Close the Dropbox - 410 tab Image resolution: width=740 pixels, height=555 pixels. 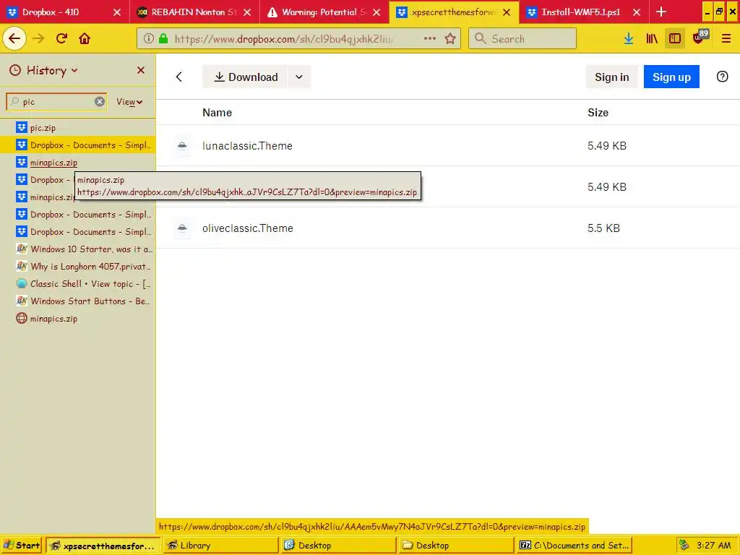[x=117, y=12]
